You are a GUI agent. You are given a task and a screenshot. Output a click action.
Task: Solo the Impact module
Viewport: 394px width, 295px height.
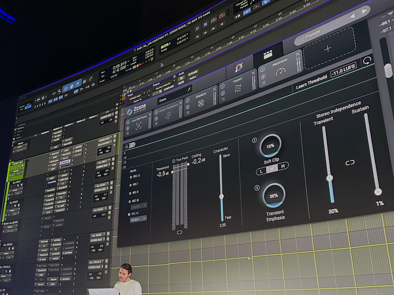click(x=223, y=93)
